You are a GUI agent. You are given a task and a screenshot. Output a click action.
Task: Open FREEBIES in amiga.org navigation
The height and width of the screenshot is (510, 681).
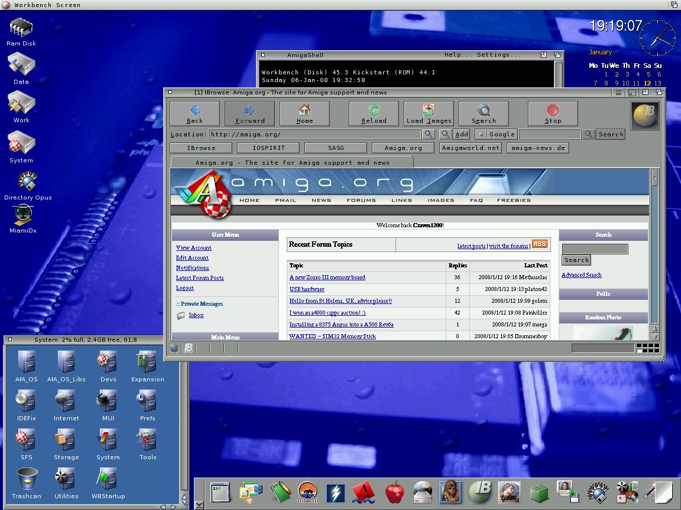click(x=514, y=200)
